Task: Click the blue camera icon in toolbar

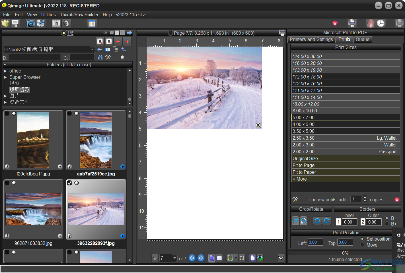Action: (31, 23)
